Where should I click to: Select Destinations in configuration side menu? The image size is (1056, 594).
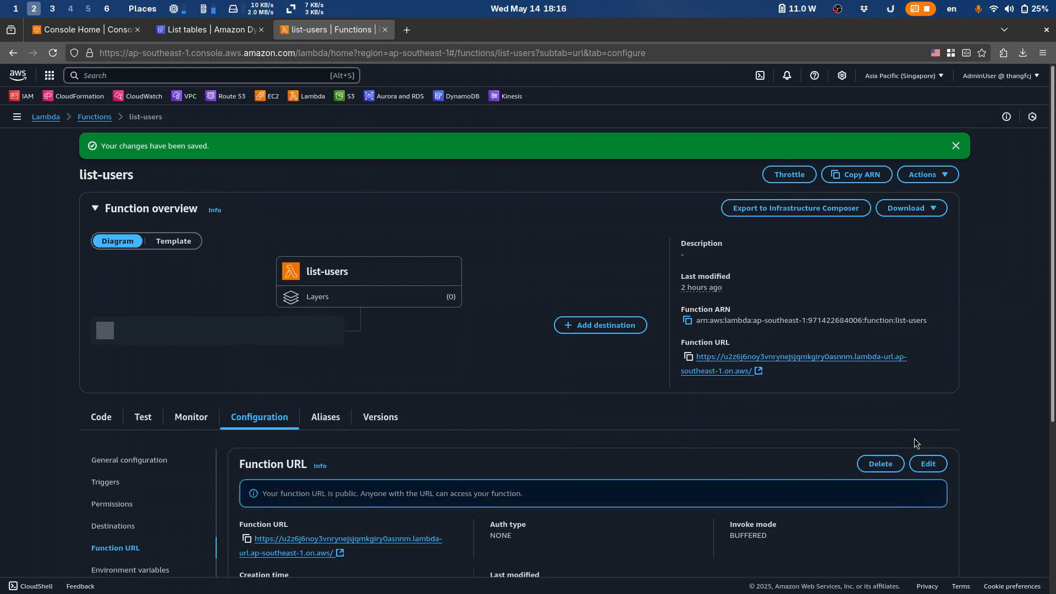[x=113, y=526]
